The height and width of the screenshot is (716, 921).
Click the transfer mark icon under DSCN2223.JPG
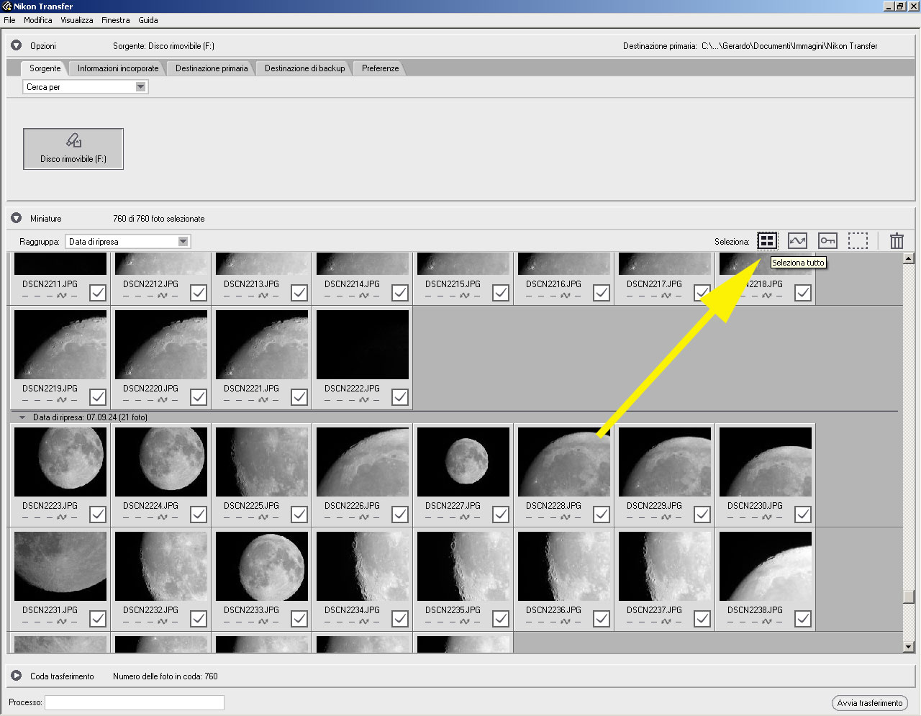[x=62, y=517]
